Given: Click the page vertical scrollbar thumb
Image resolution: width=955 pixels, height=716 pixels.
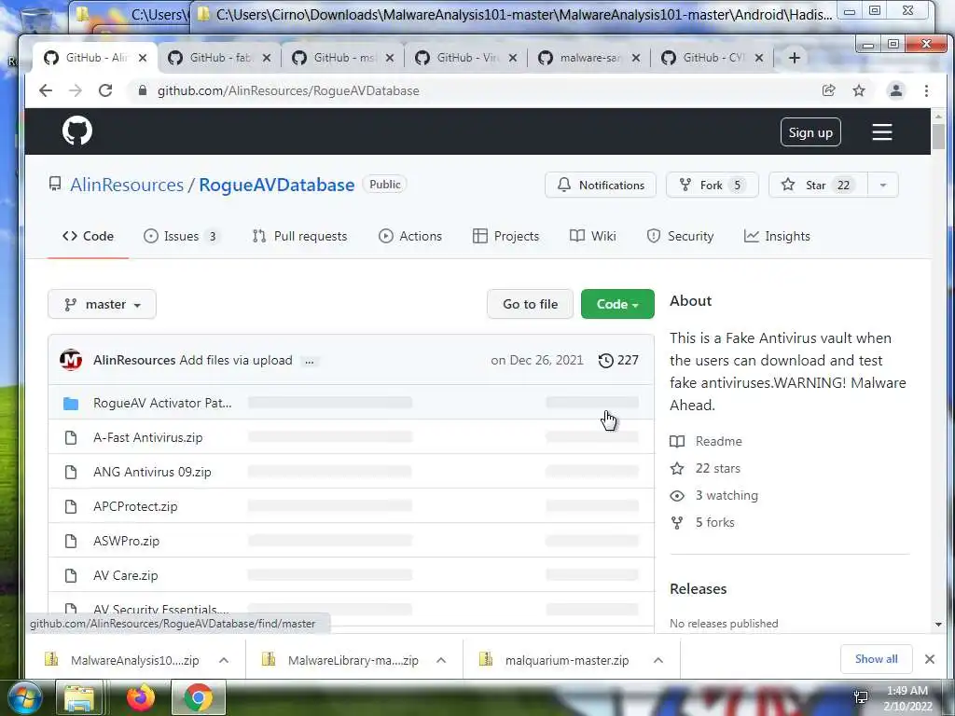Looking at the screenshot, I should point(938,136).
